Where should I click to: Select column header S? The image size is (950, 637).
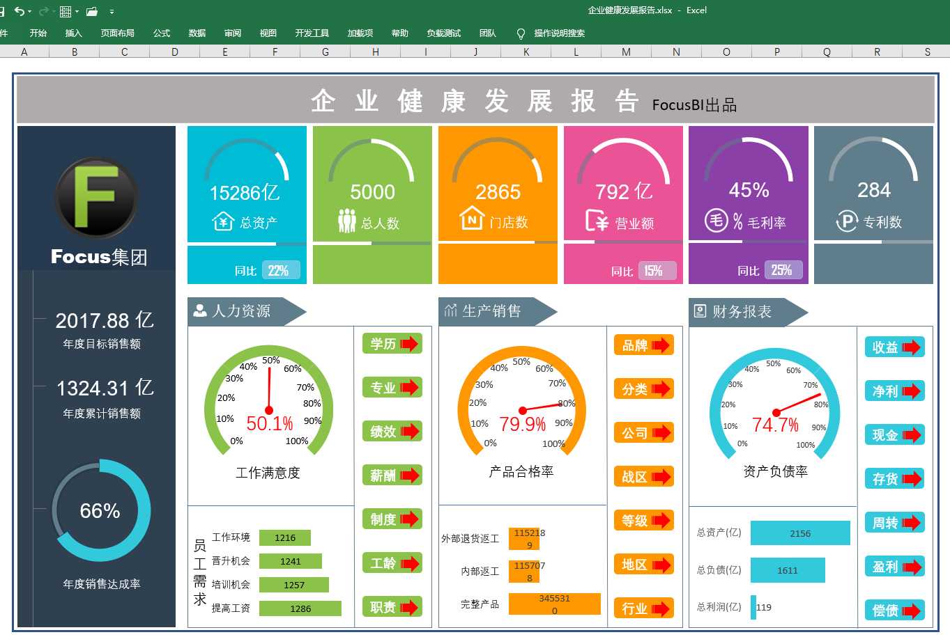pos(927,52)
